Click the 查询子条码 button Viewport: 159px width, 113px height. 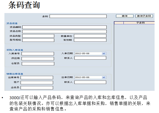(x=144, y=16)
